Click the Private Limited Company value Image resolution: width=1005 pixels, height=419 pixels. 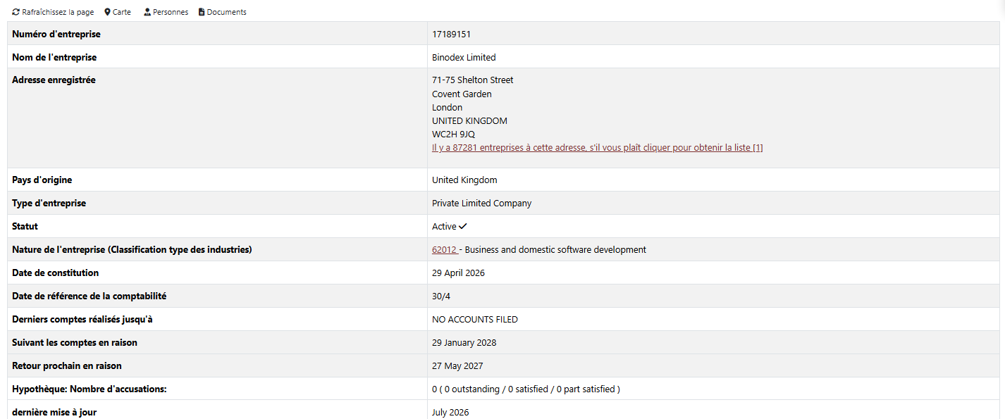(x=482, y=203)
